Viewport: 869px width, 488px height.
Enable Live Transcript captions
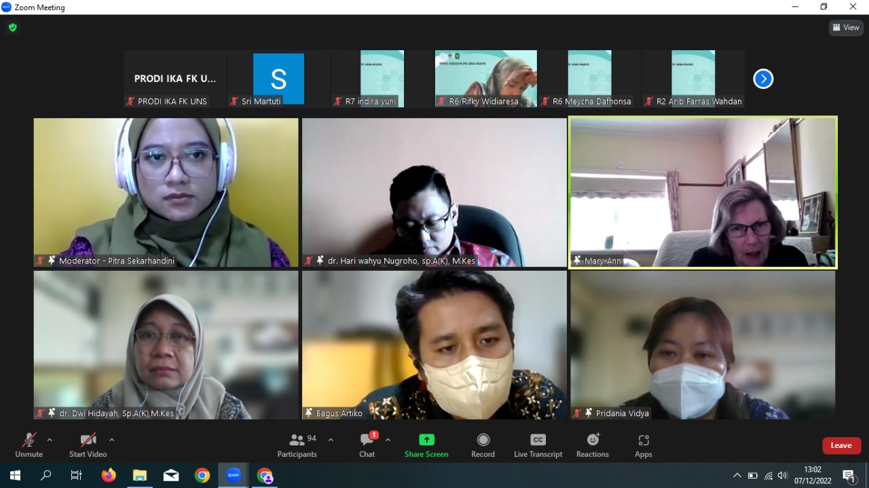538,445
